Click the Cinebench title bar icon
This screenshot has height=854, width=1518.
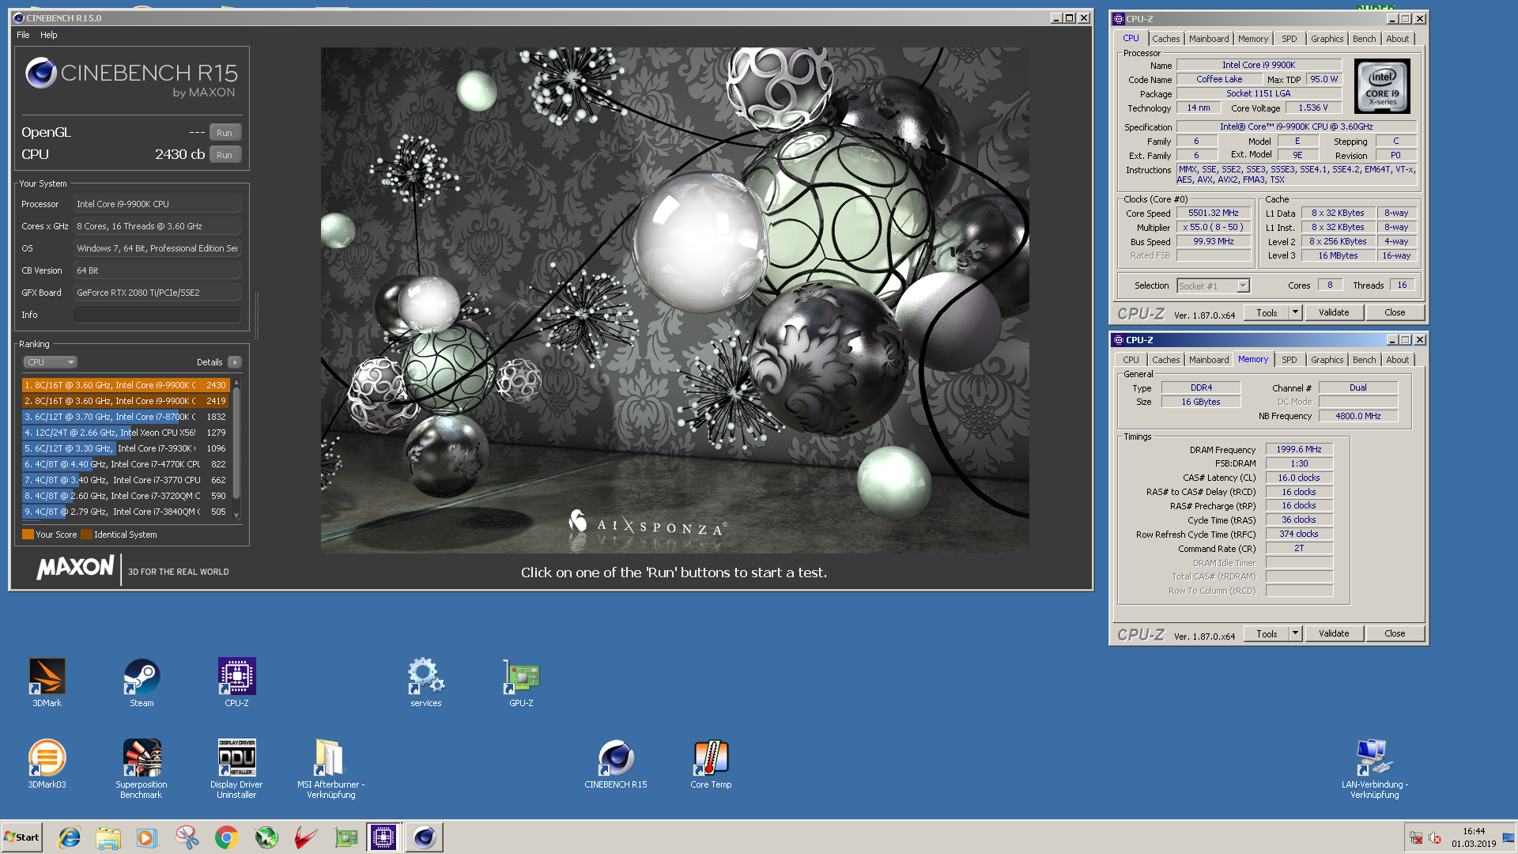point(19,18)
